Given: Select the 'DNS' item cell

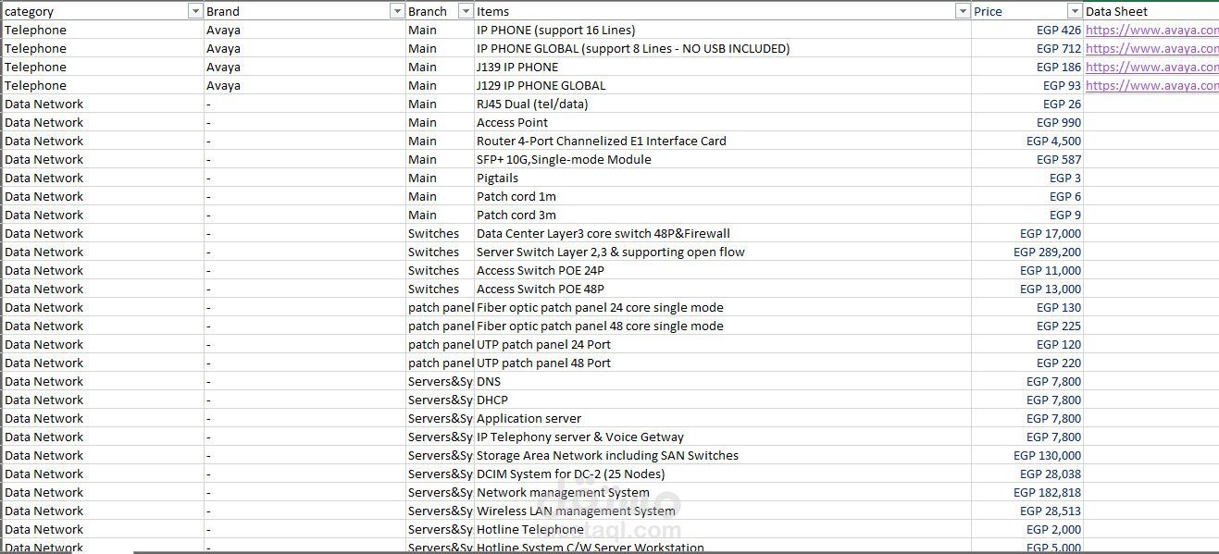Looking at the screenshot, I should 723,381.
